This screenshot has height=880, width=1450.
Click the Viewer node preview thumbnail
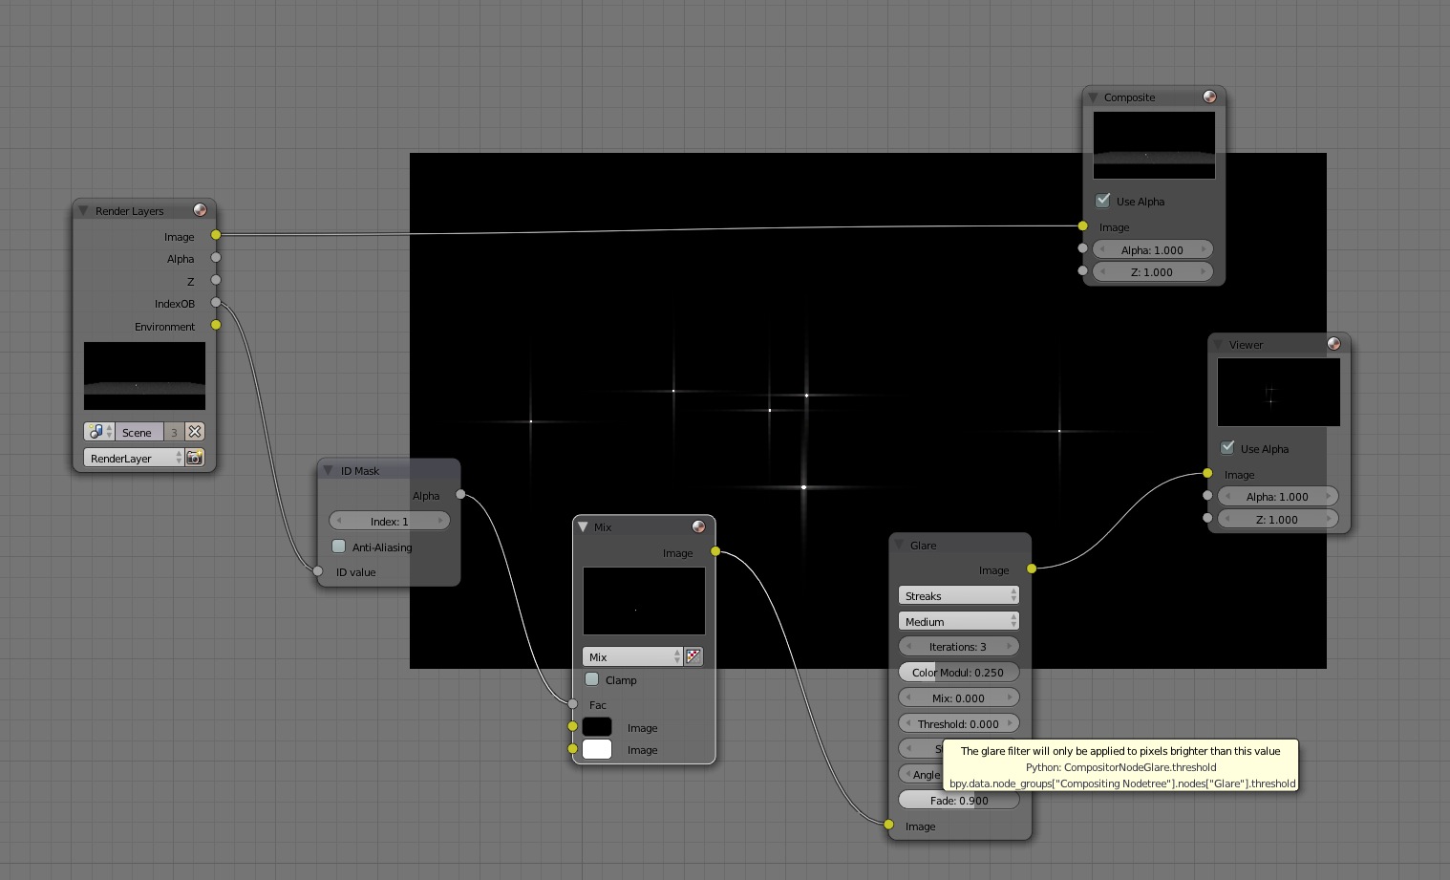point(1279,393)
